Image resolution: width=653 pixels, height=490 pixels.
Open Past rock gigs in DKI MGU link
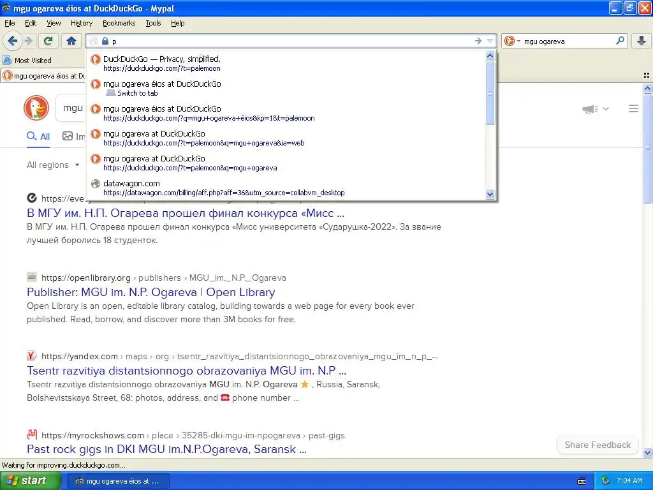tap(166, 449)
